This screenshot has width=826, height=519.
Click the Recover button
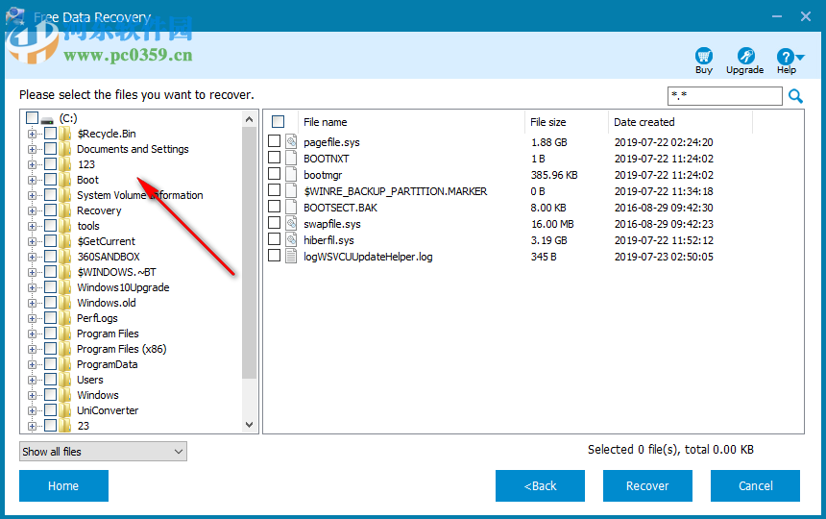coord(647,485)
